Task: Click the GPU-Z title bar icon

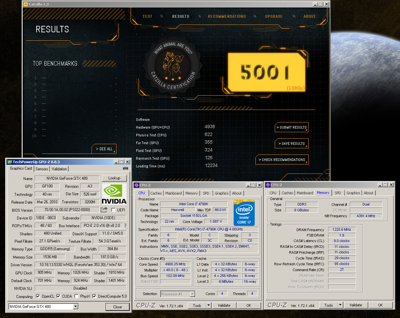Action: pos(10,162)
